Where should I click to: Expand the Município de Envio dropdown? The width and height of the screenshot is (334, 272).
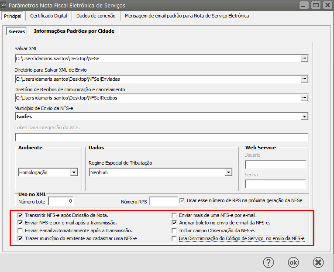coord(304,117)
